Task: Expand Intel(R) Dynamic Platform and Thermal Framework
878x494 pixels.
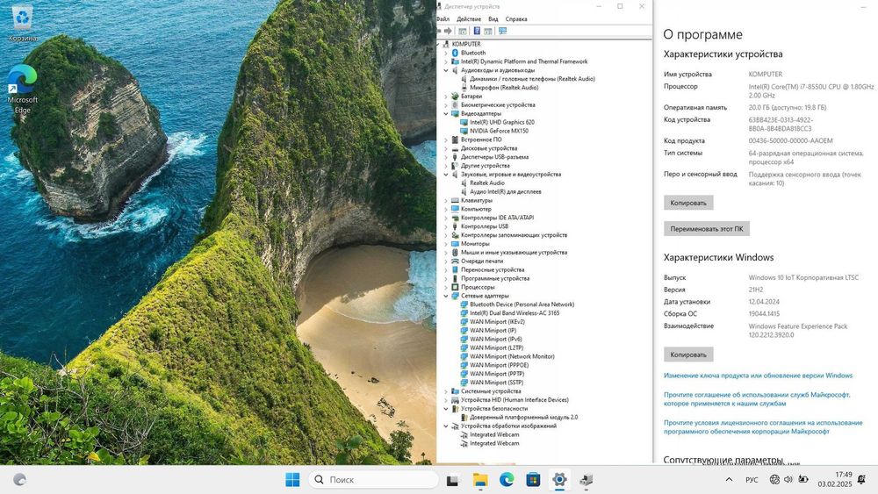Action: click(446, 61)
